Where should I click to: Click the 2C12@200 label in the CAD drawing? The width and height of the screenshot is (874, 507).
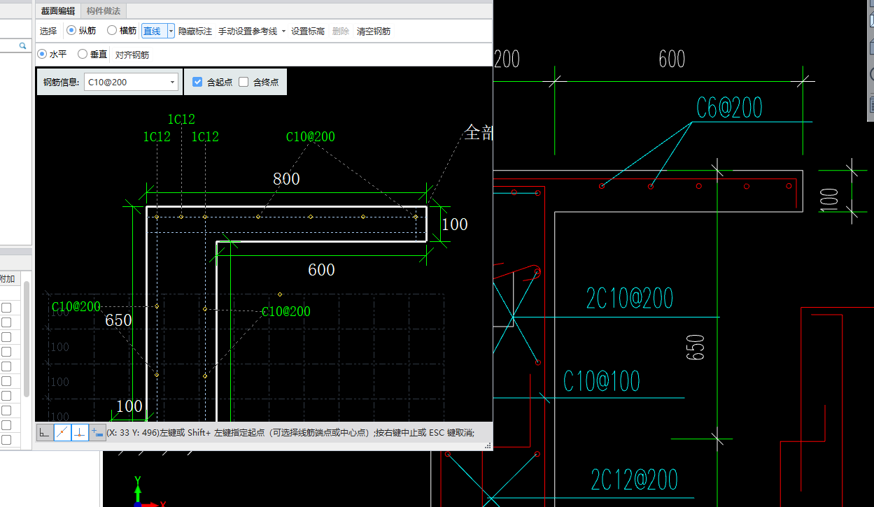click(635, 480)
